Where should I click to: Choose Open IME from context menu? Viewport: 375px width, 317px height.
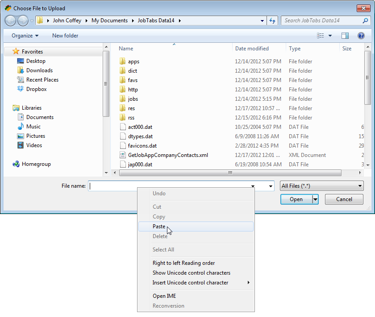click(196, 296)
